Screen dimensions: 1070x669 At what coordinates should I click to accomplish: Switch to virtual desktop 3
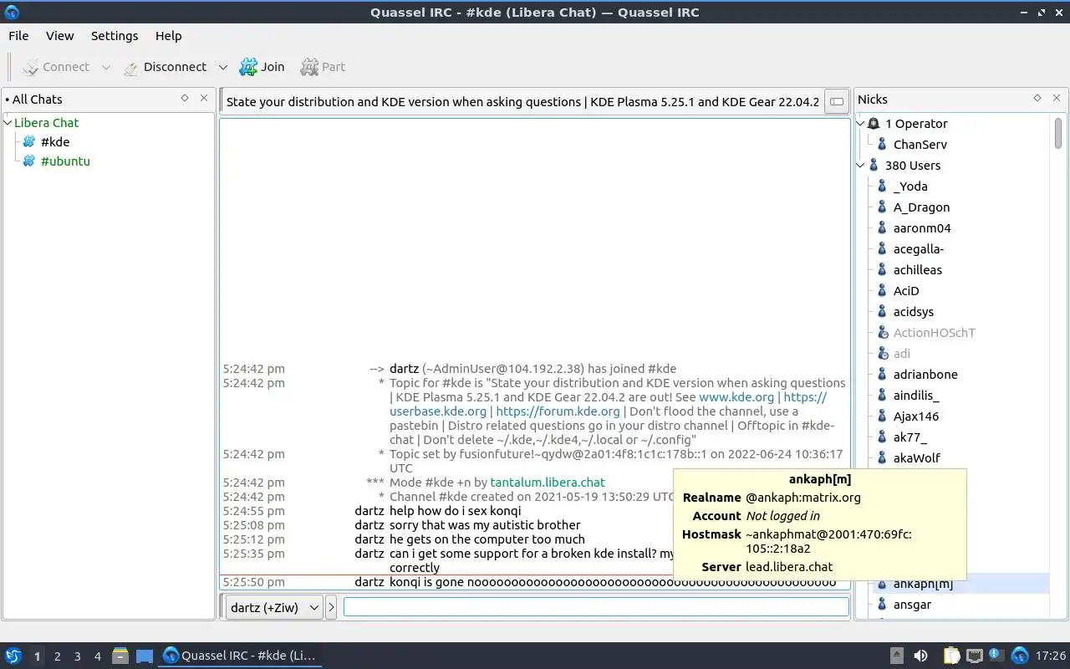click(x=77, y=656)
